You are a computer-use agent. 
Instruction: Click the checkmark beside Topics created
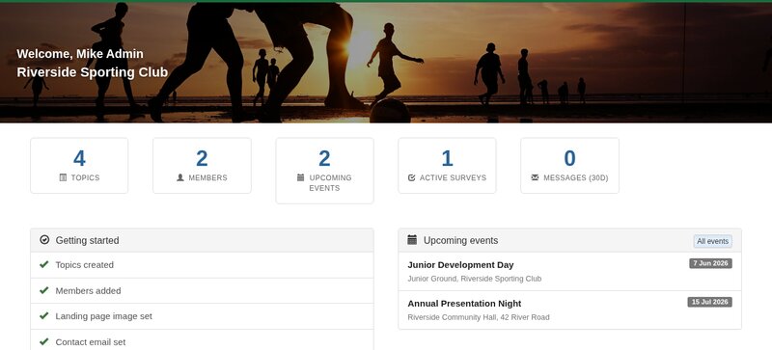(43, 264)
